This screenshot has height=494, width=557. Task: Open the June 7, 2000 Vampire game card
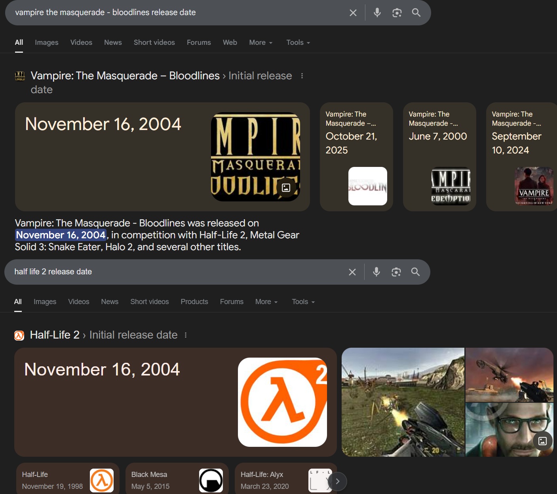439,157
